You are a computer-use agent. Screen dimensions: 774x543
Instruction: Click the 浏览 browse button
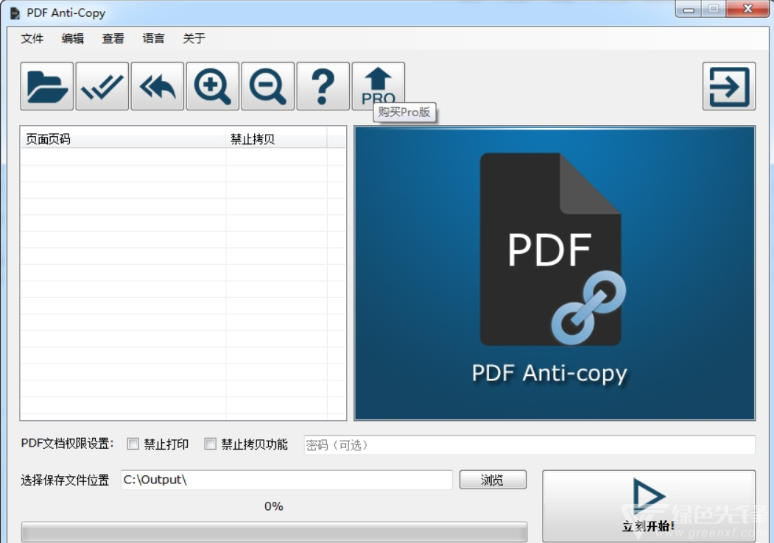(x=493, y=480)
